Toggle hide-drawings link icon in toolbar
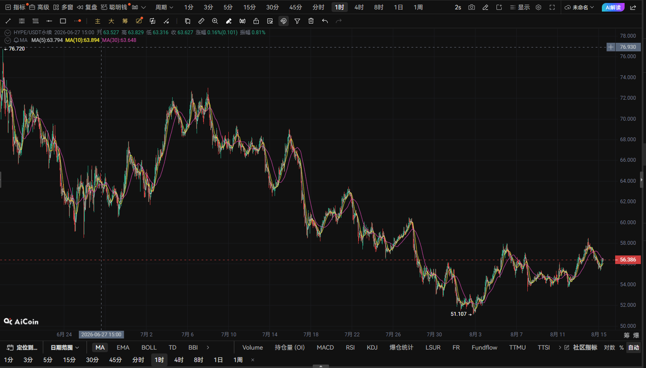Viewport: 646px width, 368px height. (x=284, y=21)
